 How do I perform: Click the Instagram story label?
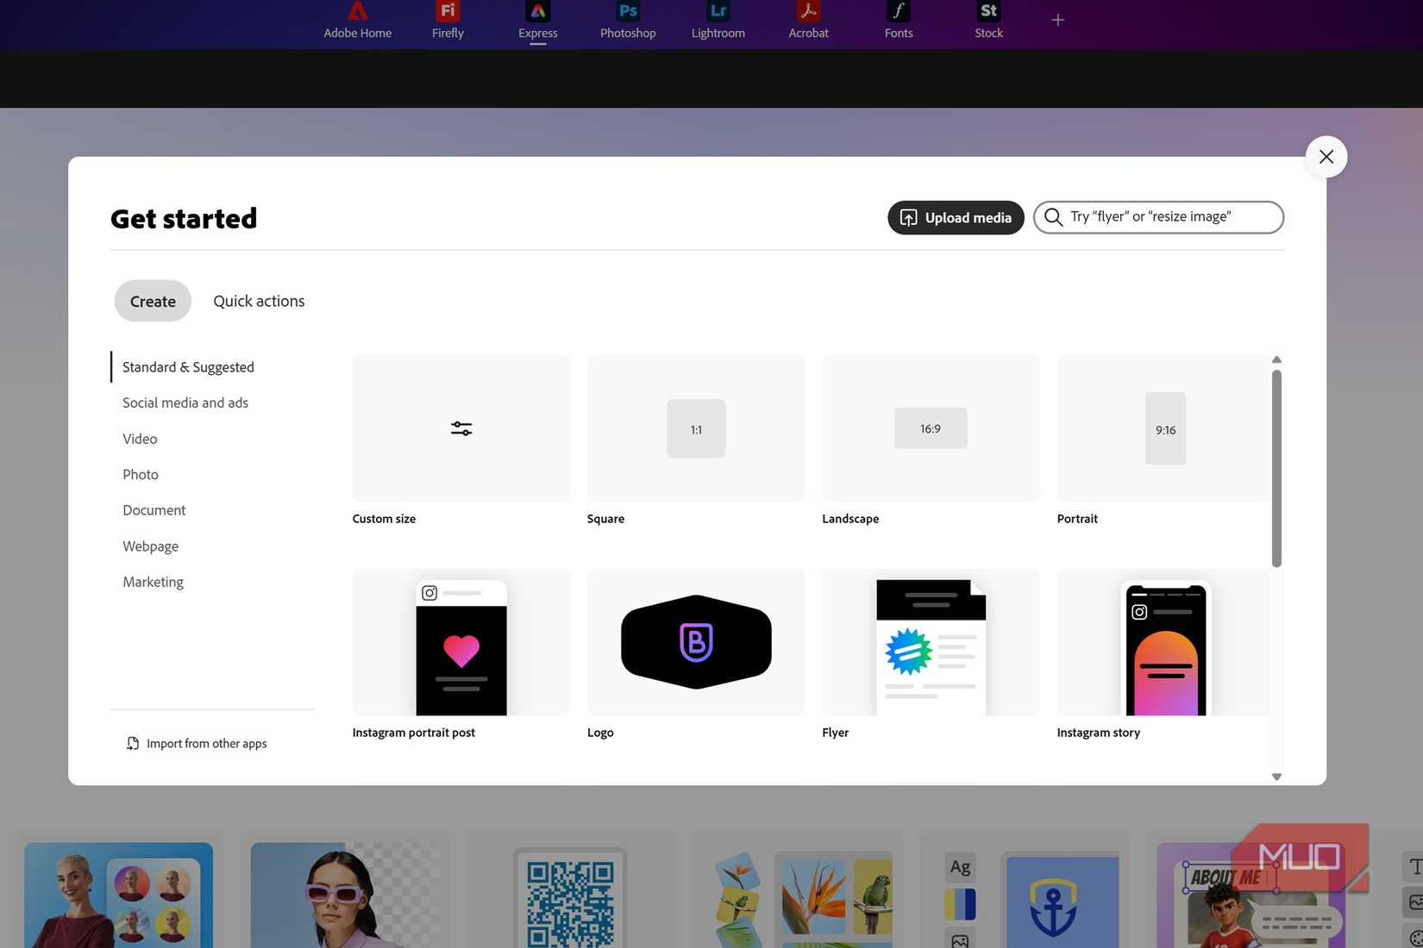pos(1098,733)
